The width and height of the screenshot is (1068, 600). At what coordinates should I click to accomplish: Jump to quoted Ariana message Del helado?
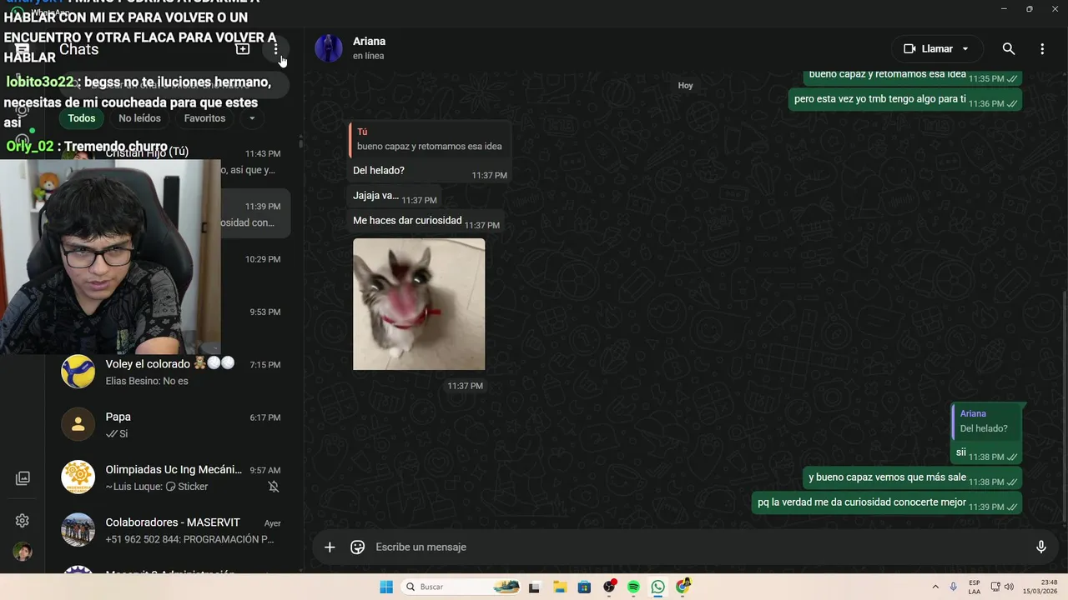pyautogui.click(x=985, y=422)
